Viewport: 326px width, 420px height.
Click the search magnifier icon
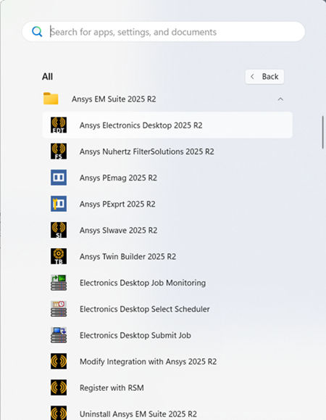pyautogui.click(x=37, y=32)
